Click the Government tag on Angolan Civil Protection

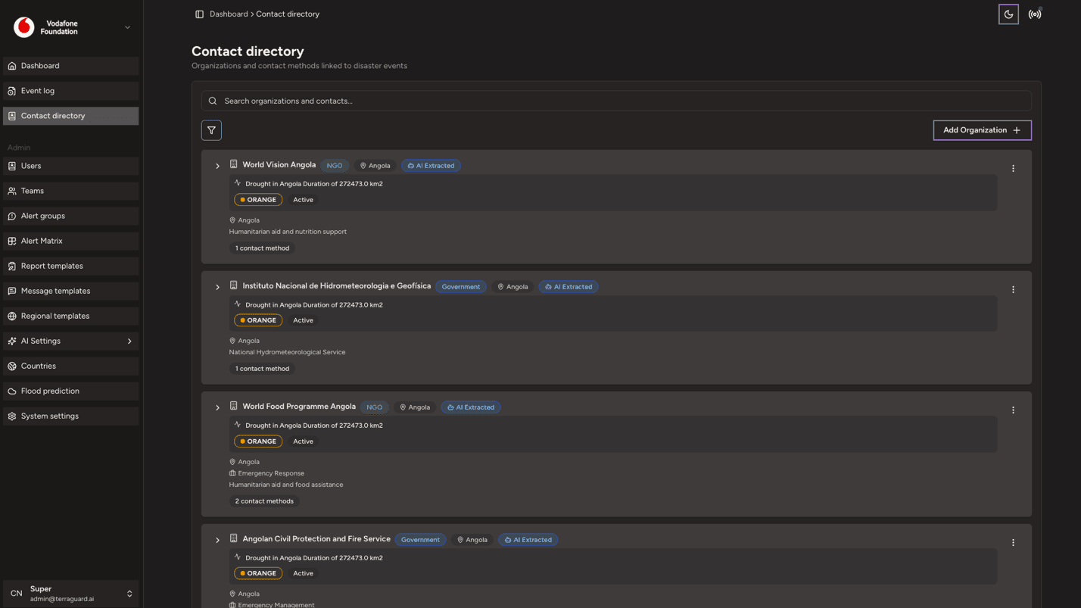click(420, 540)
